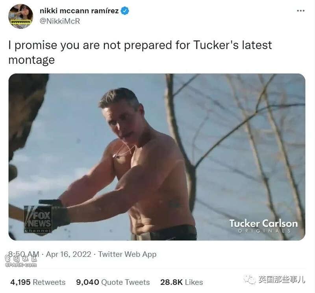
Task: Click the blue verified badge icon
Action: coord(125,11)
